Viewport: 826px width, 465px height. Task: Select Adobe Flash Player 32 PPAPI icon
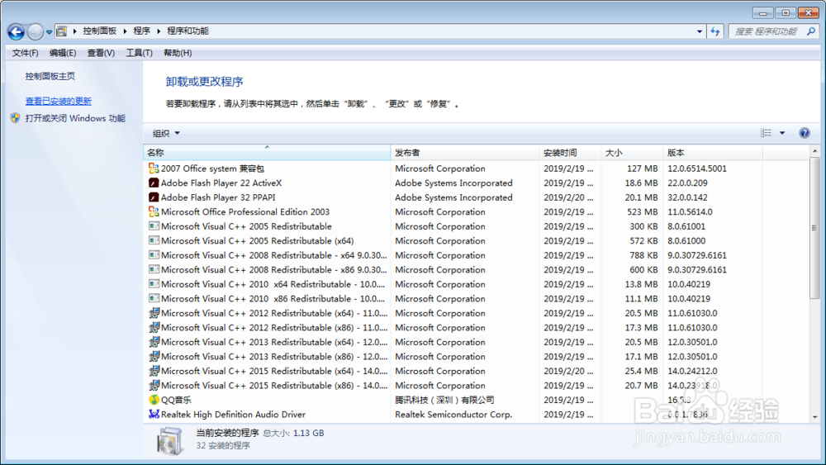click(x=154, y=197)
